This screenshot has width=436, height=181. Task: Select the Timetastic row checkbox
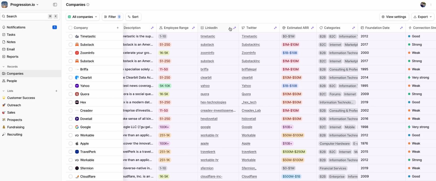coord(70,36)
